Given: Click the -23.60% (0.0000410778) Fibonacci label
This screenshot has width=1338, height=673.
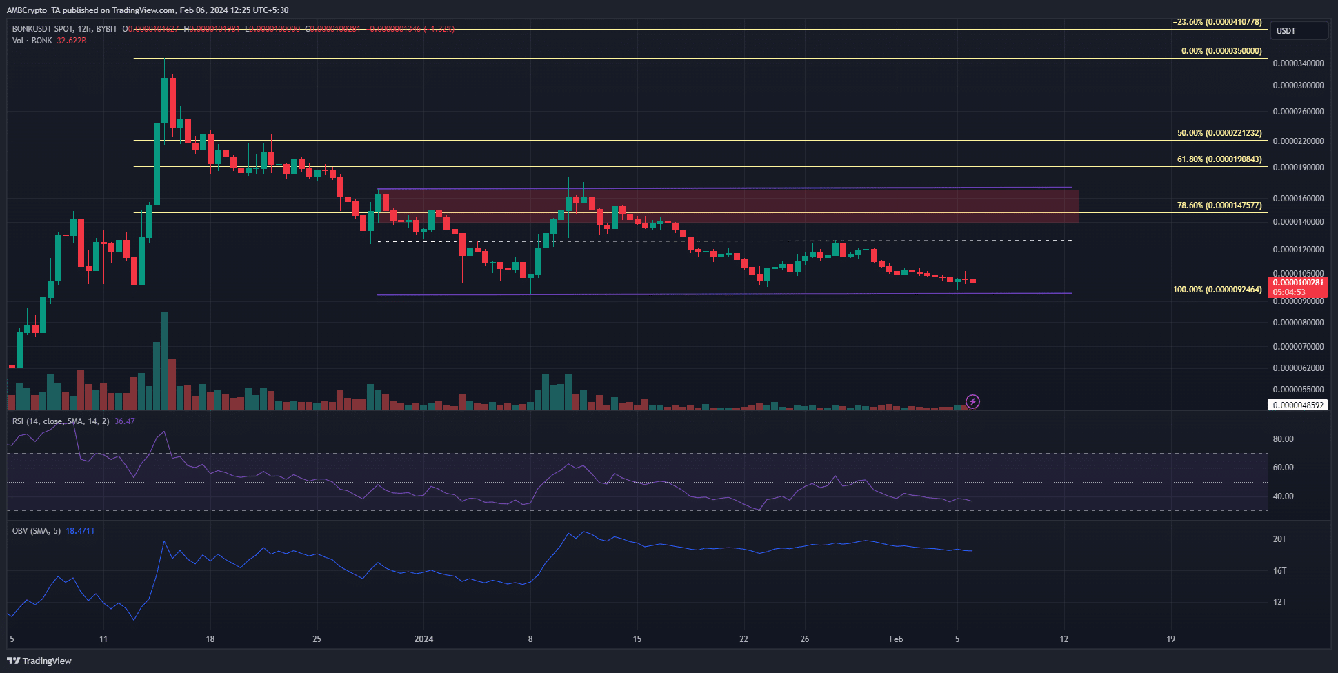Looking at the screenshot, I should [1217, 22].
